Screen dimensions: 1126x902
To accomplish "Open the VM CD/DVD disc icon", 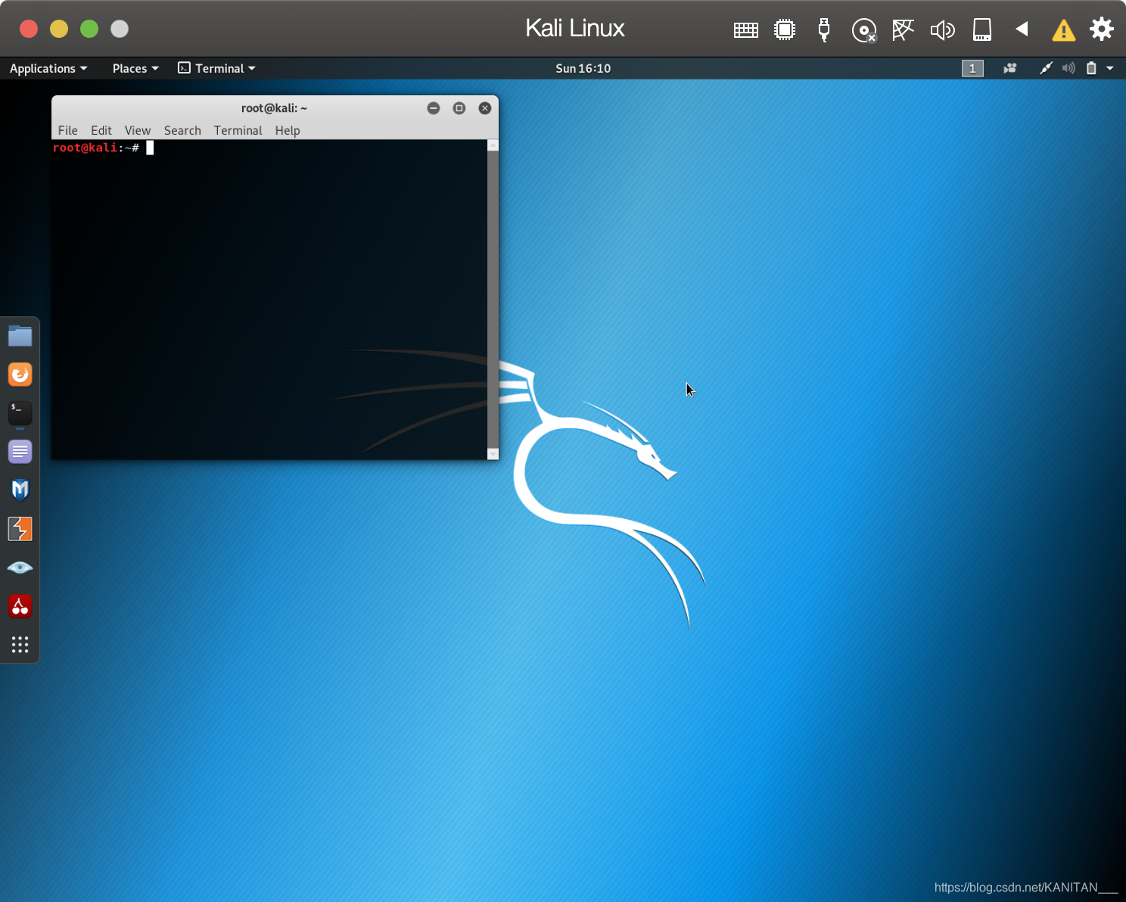I will click(x=863, y=30).
